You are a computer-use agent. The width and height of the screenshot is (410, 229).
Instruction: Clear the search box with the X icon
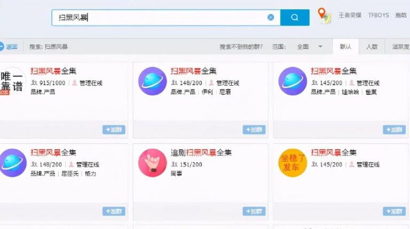coord(271,17)
